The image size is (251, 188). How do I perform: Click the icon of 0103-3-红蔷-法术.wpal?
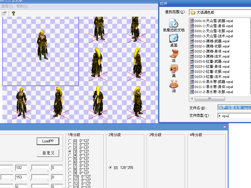[192, 77]
